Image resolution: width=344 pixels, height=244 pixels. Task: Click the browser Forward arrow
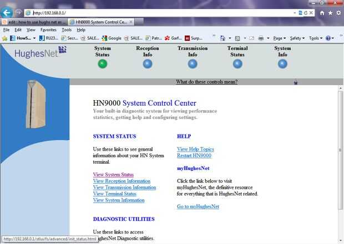[18, 13]
